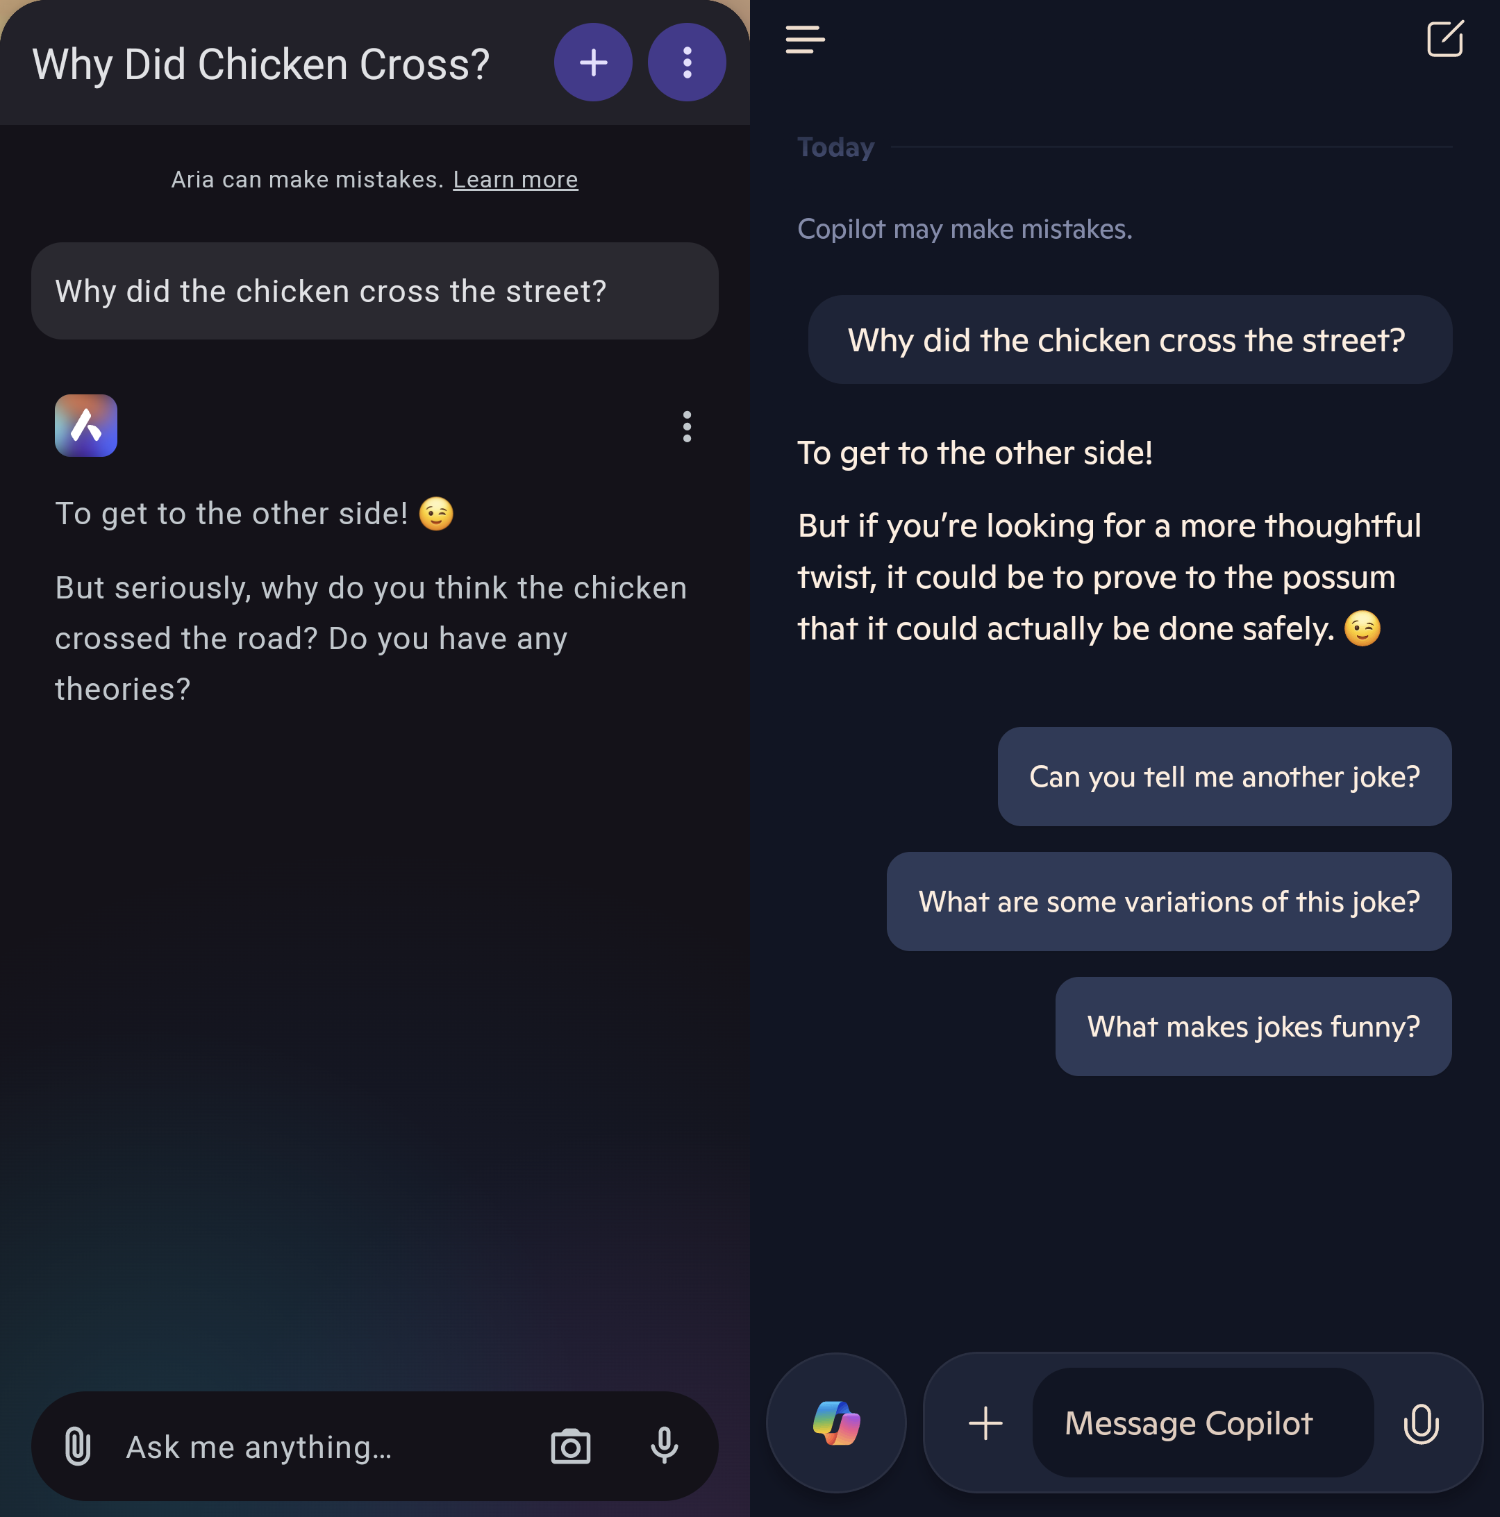This screenshot has width=1500, height=1517.
Task: Open Copilot attachment plus menu
Action: (x=985, y=1423)
